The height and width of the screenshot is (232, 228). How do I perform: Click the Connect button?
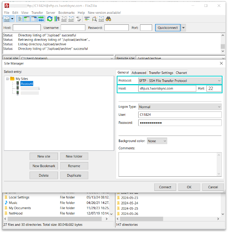click(x=165, y=187)
